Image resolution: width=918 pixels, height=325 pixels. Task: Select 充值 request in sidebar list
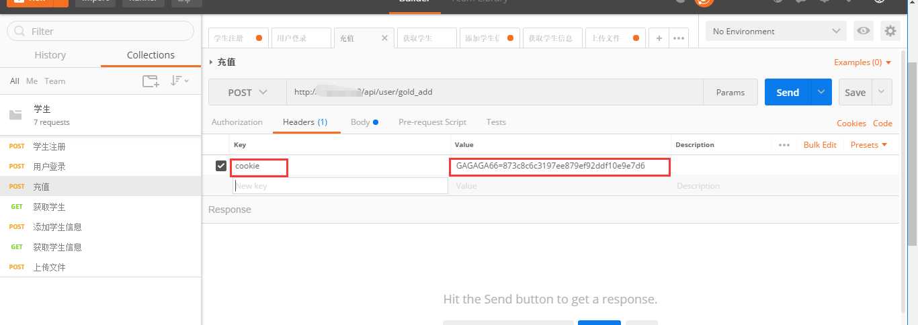pyautogui.click(x=101, y=187)
